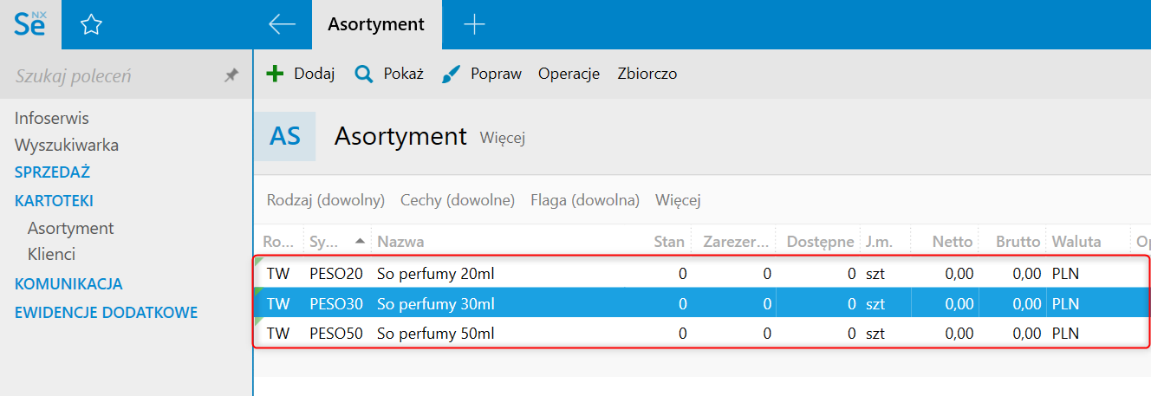Select the So perfumy 50ml row
This screenshot has height=396, width=1151.
(x=435, y=333)
